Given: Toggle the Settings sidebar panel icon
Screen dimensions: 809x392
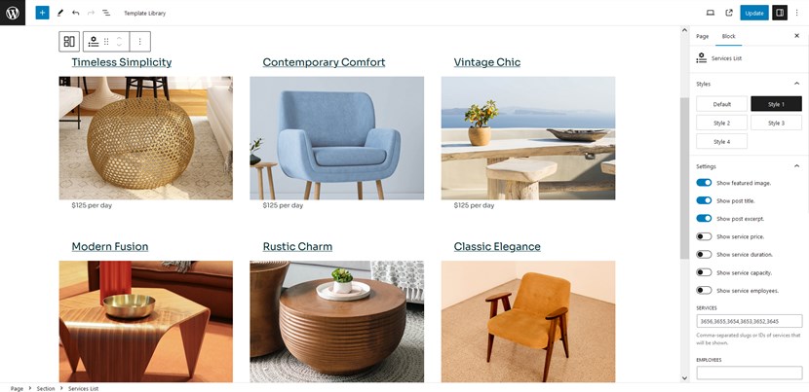Looking at the screenshot, I should [780, 13].
